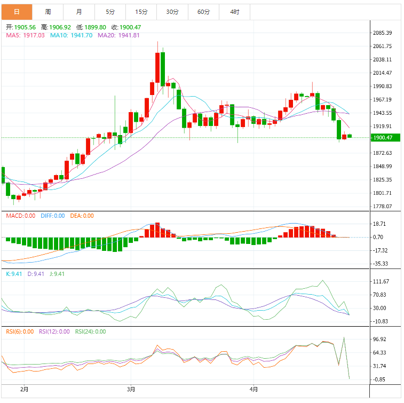Switch to the monthly 月 tab
Image resolution: width=404 pixels, height=403 pixels.
(79, 12)
